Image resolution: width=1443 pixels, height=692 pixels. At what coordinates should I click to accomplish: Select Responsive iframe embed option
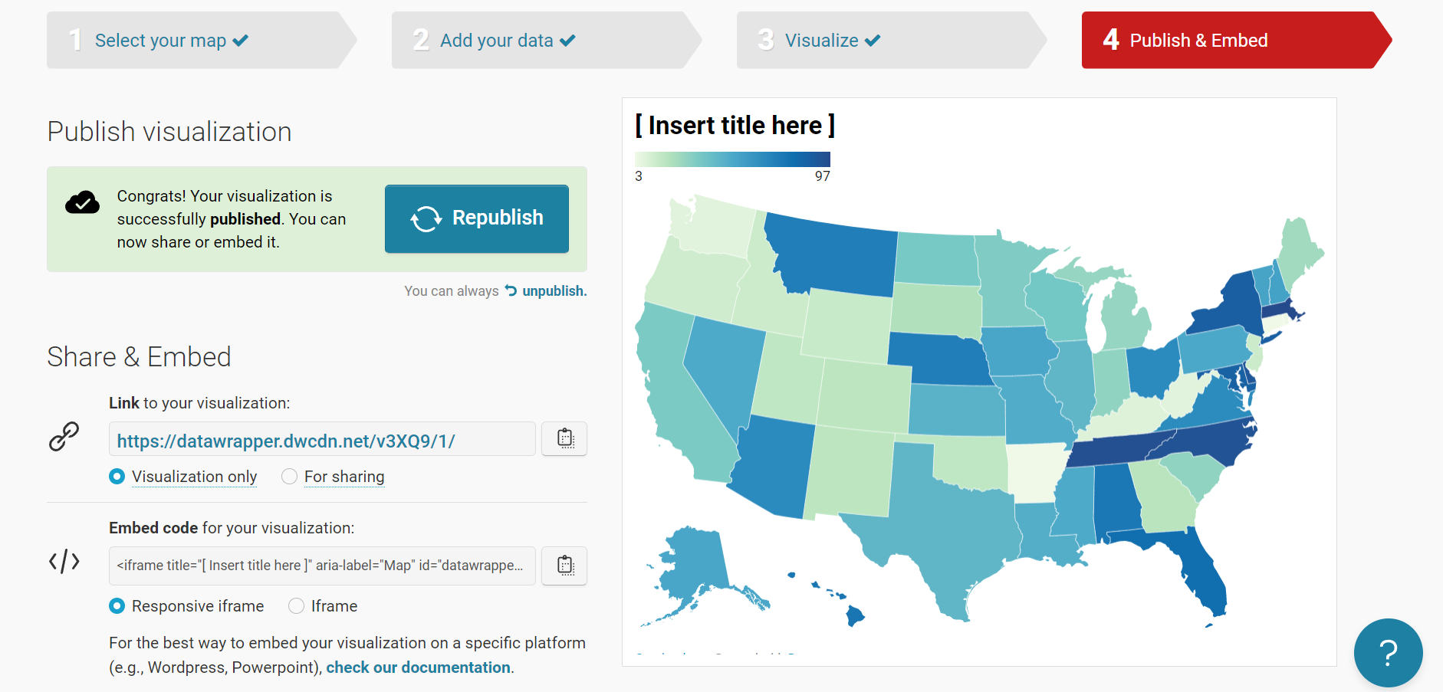point(117,606)
